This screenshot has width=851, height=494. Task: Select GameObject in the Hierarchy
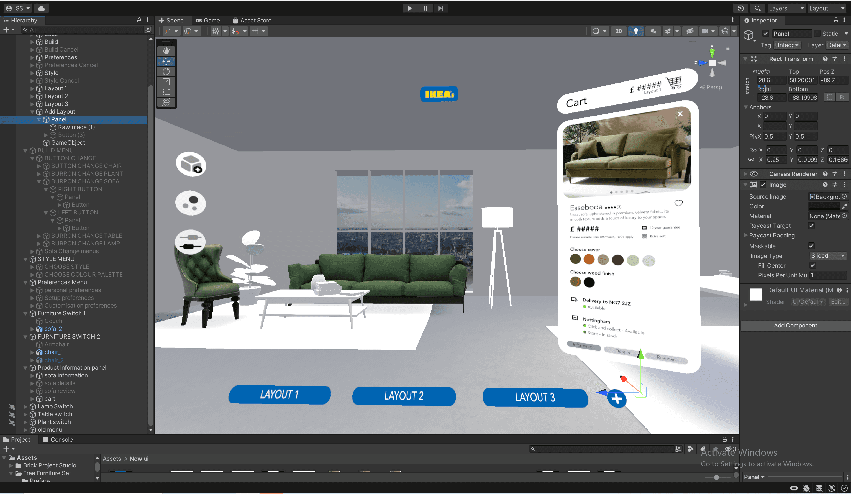point(68,142)
